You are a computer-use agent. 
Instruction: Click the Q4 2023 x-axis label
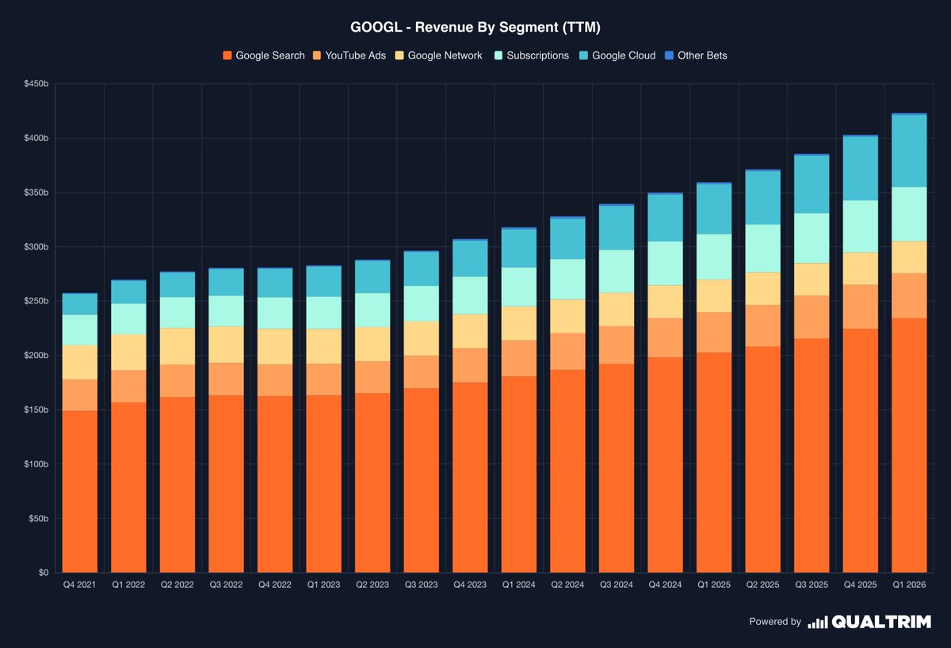pos(470,585)
